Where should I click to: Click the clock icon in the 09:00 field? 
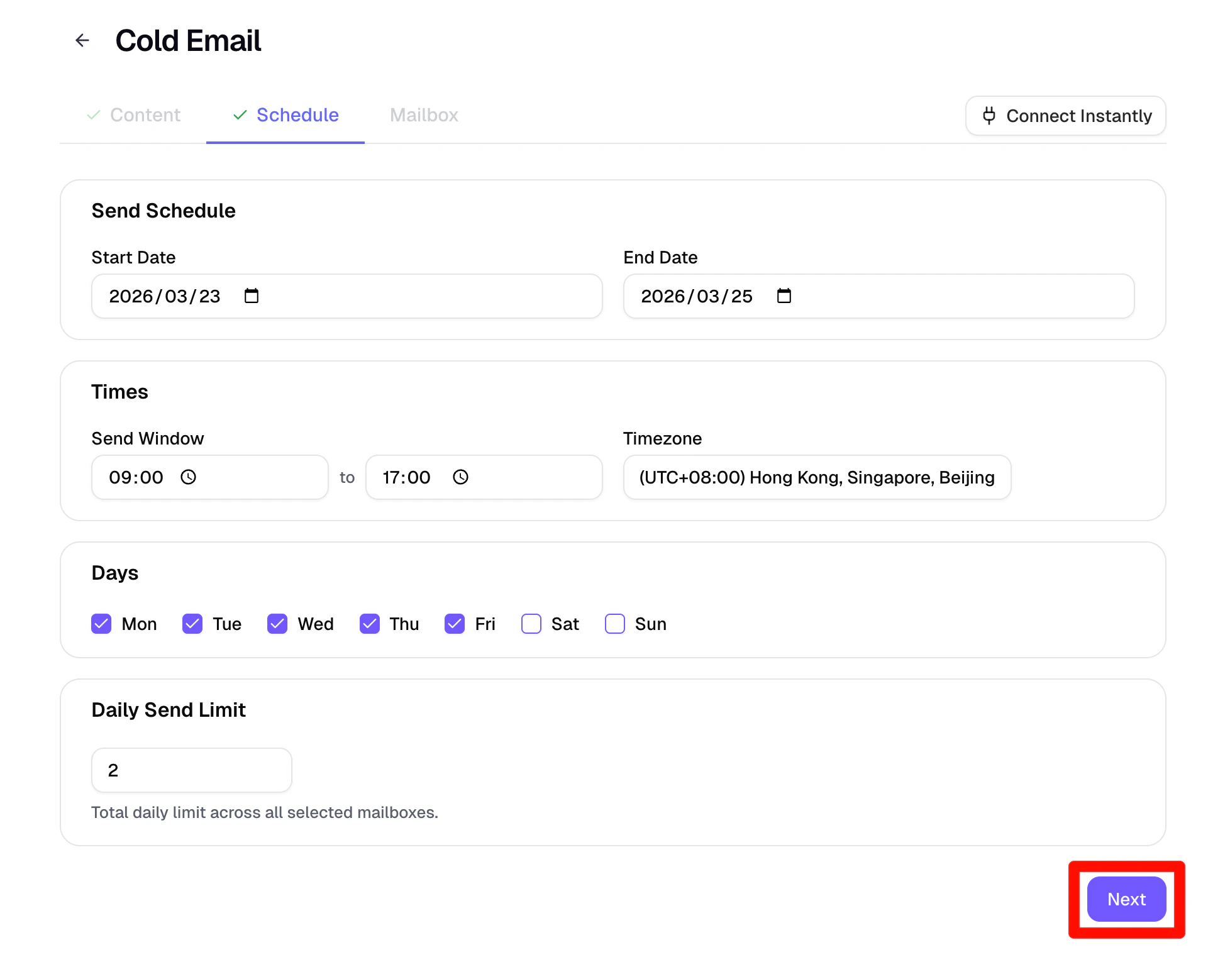(189, 477)
